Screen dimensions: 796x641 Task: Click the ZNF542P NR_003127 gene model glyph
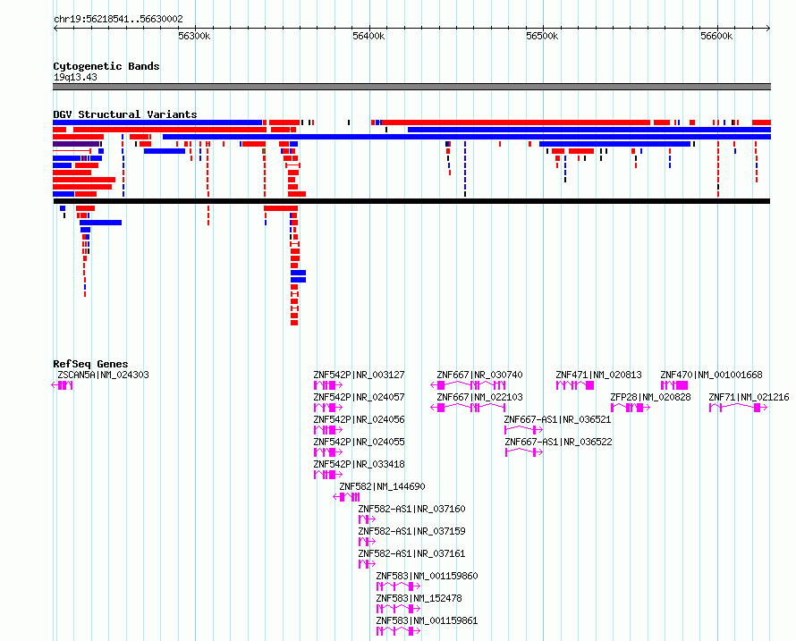(328, 385)
